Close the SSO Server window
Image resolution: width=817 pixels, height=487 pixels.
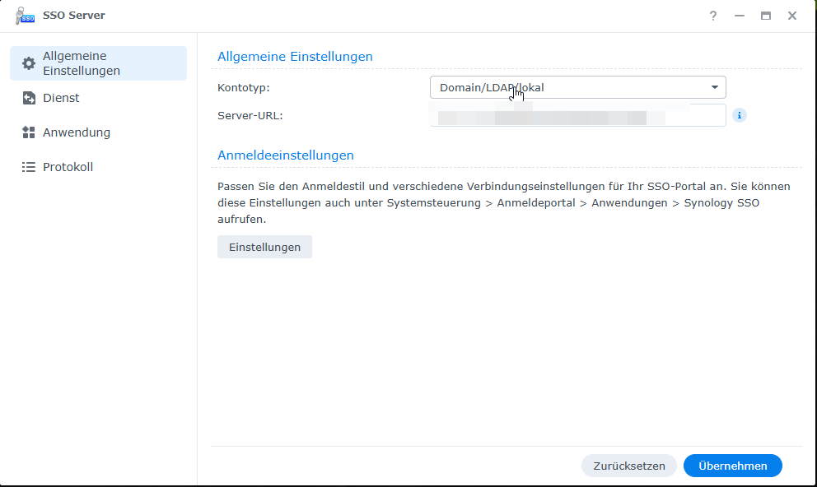[x=792, y=16]
